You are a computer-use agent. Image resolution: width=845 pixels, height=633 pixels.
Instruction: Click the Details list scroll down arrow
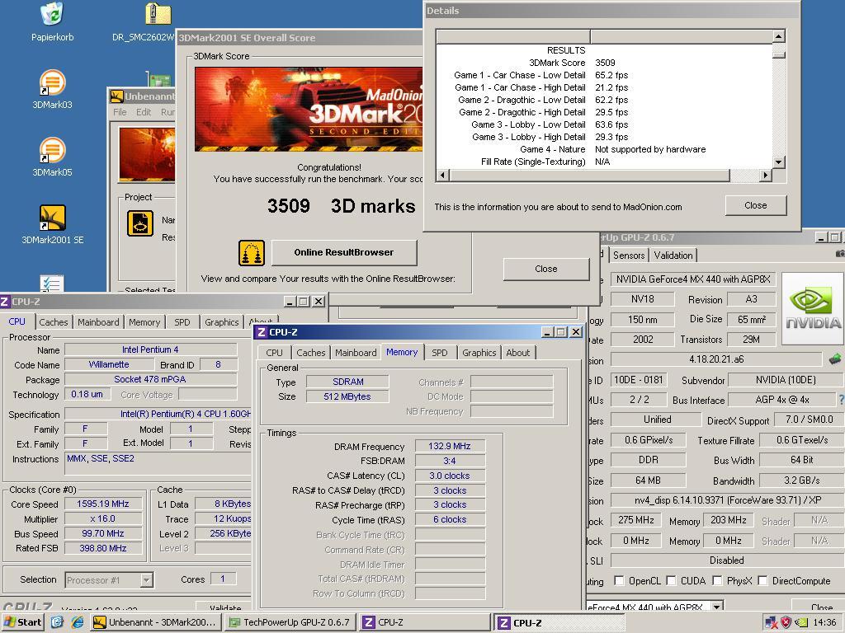[x=779, y=162]
